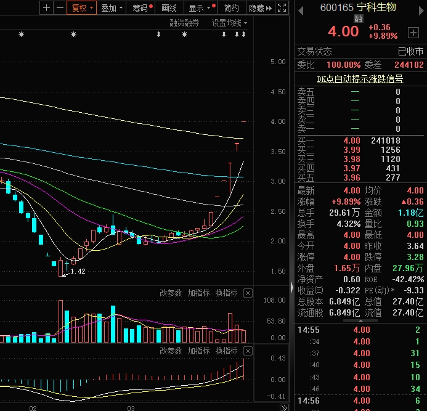Click 换指标 in the MACD panel
The height and width of the screenshot is (411, 427).
(226, 351)
